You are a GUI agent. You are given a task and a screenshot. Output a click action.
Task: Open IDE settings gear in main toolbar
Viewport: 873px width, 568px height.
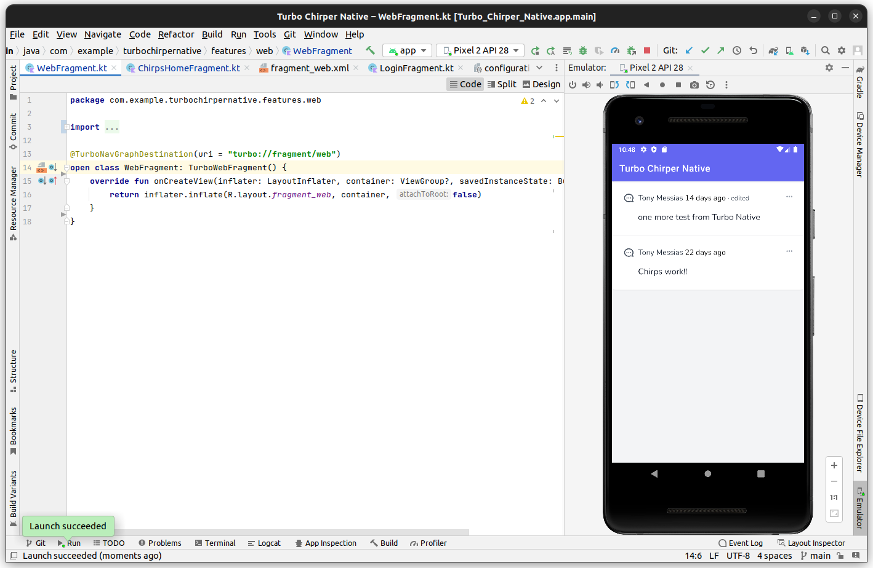(x=842, y=50)
